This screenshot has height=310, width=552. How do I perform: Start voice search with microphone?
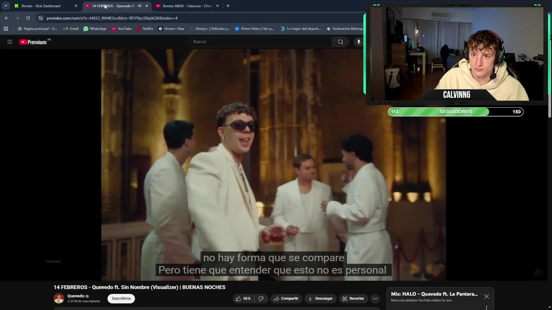358,42
